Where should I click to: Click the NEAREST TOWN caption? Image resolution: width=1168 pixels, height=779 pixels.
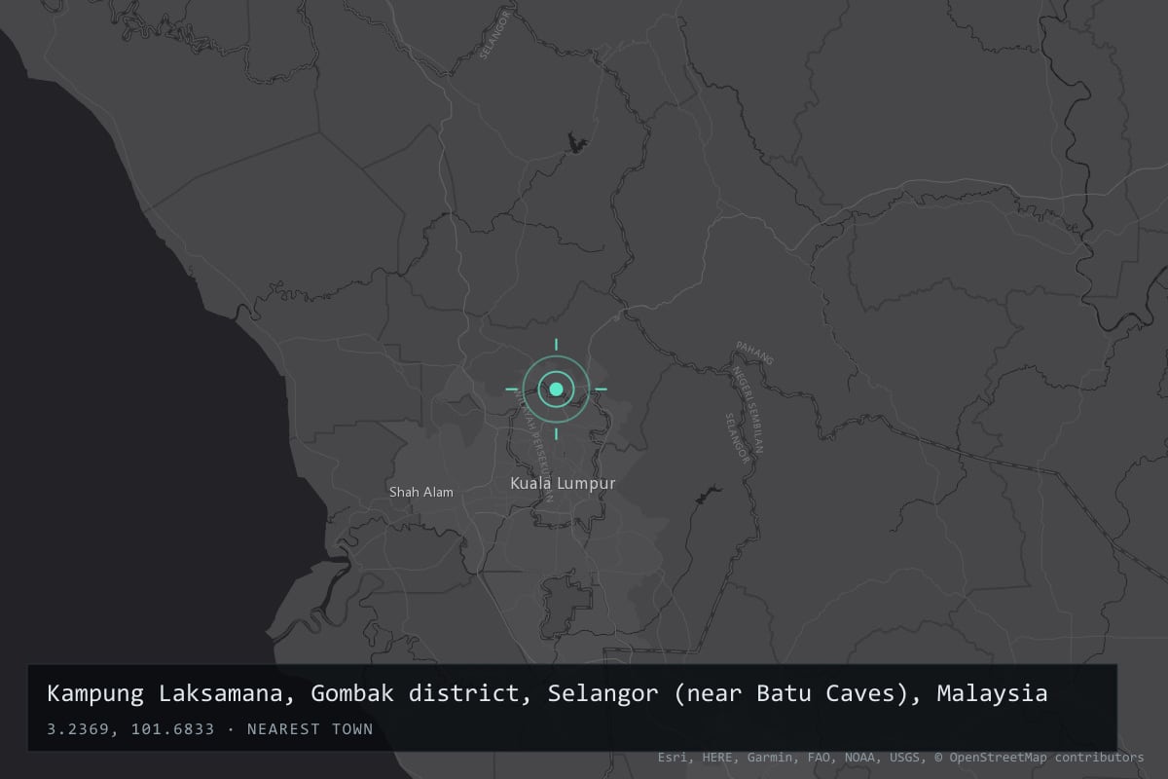point(310,728)
